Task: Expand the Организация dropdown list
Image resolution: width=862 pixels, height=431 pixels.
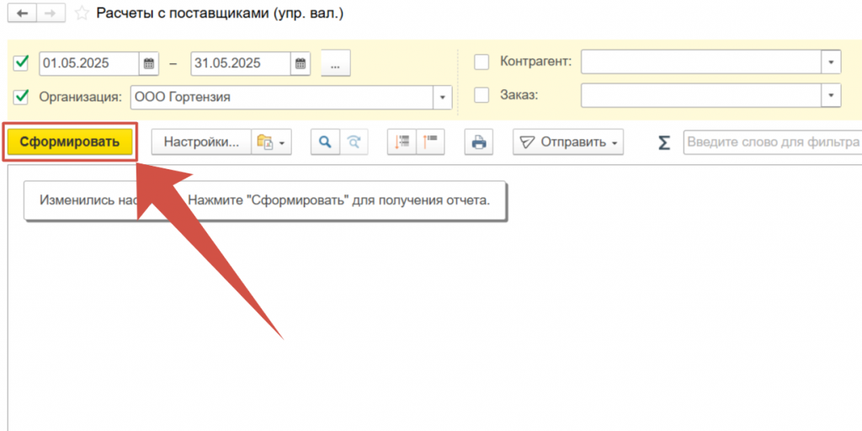Action: 443,97
